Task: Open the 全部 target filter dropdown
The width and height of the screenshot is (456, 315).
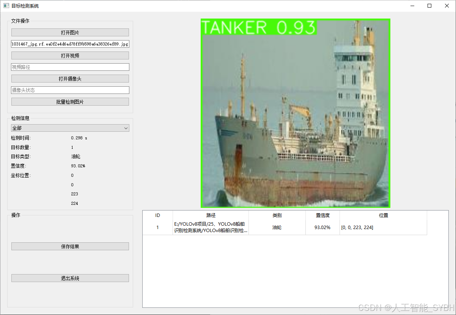Action: (70, 128)
